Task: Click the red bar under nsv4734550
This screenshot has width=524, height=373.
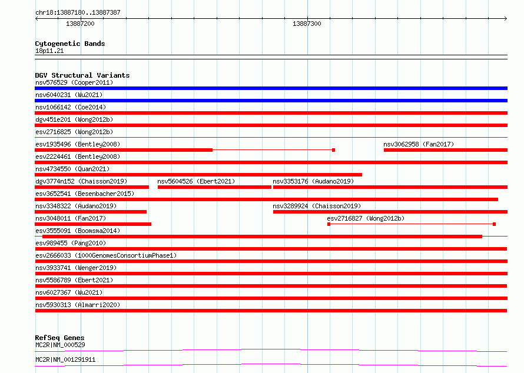Action: 198,175
